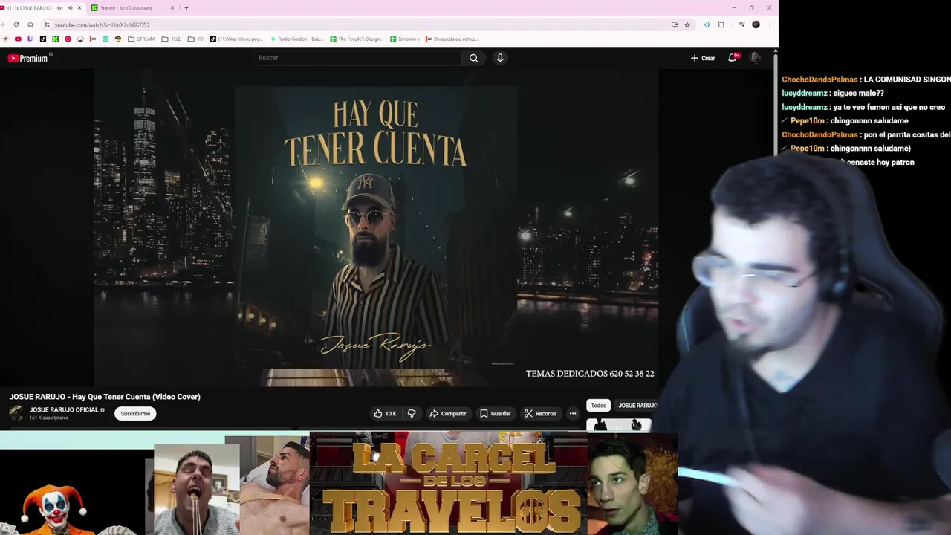951x535 pixels.
Task: Click the video title Hay Que Tener Cuenta
Action: click(x=105, y=396)
